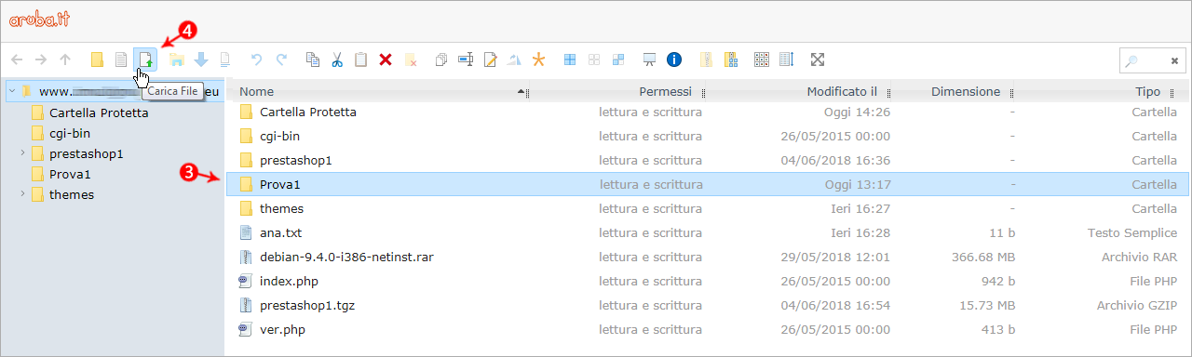Click the scissors cut icon
1192x357 pixels.
[337, 59]
